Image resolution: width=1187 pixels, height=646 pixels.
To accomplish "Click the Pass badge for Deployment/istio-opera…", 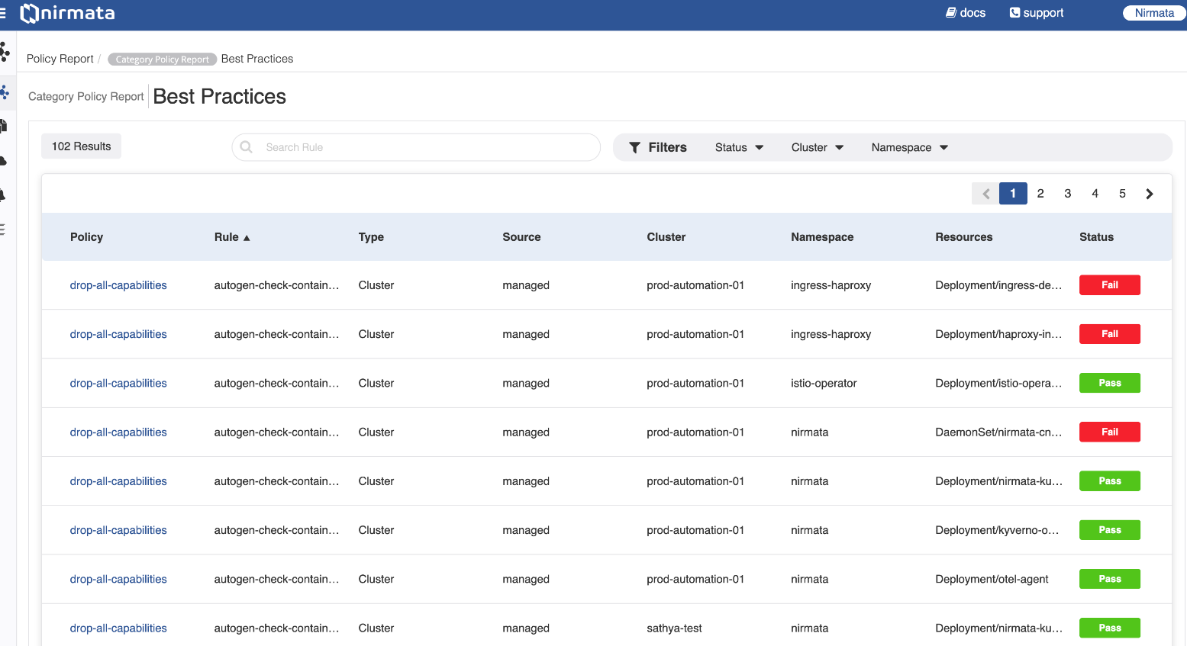I will [1110, 383].
